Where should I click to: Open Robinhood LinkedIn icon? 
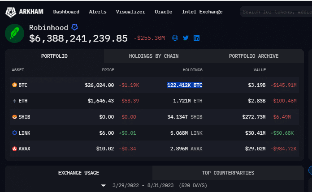click(x=196, y=38)
